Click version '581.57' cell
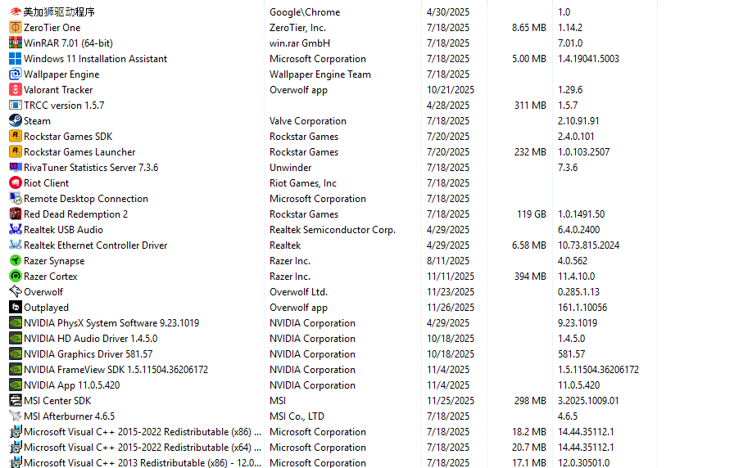This screenshot has width=734, height=468. click(x=571, y=354)
